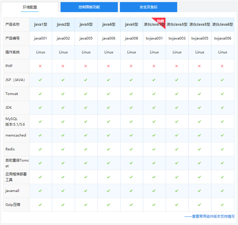Click the JDK checkmark under java5型
This screenshot has height=225, width=238.
tap(86, 108)
